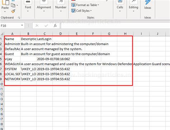Click the Insert Function fx icon
The height and width of the screenshot is (130, 170).
pos(55,25)
